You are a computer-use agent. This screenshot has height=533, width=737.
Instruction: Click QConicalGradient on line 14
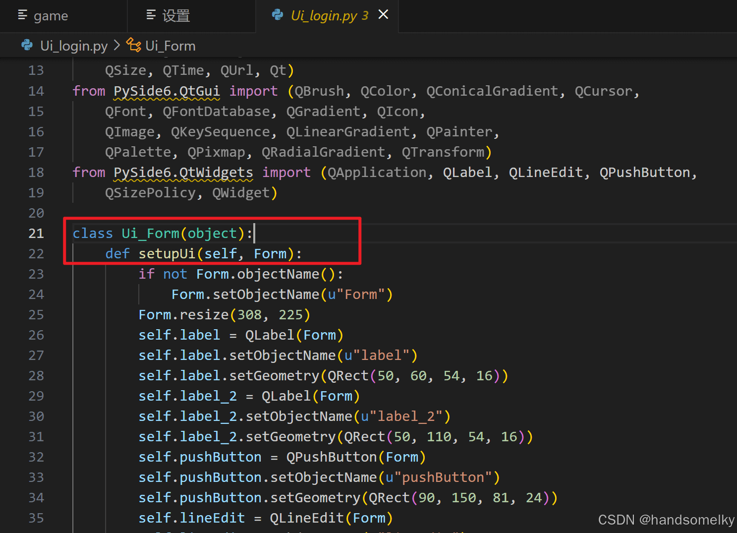[492, 91]
